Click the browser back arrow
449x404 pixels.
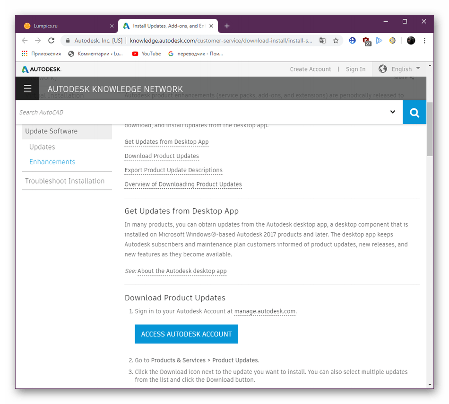pos(25,41)
